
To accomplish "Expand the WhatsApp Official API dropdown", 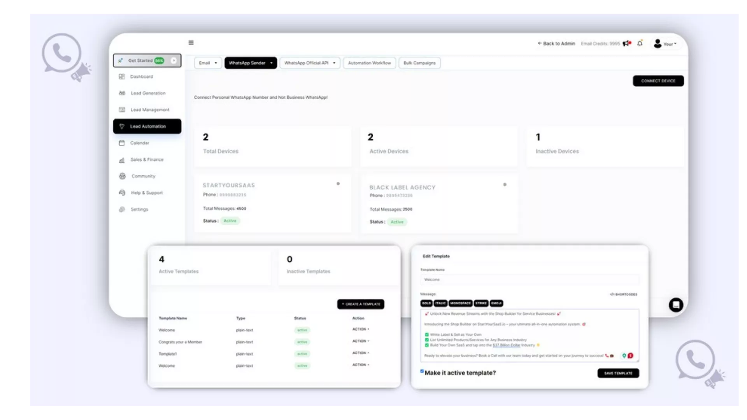I will pyautogui.click(x=310, y=63).
